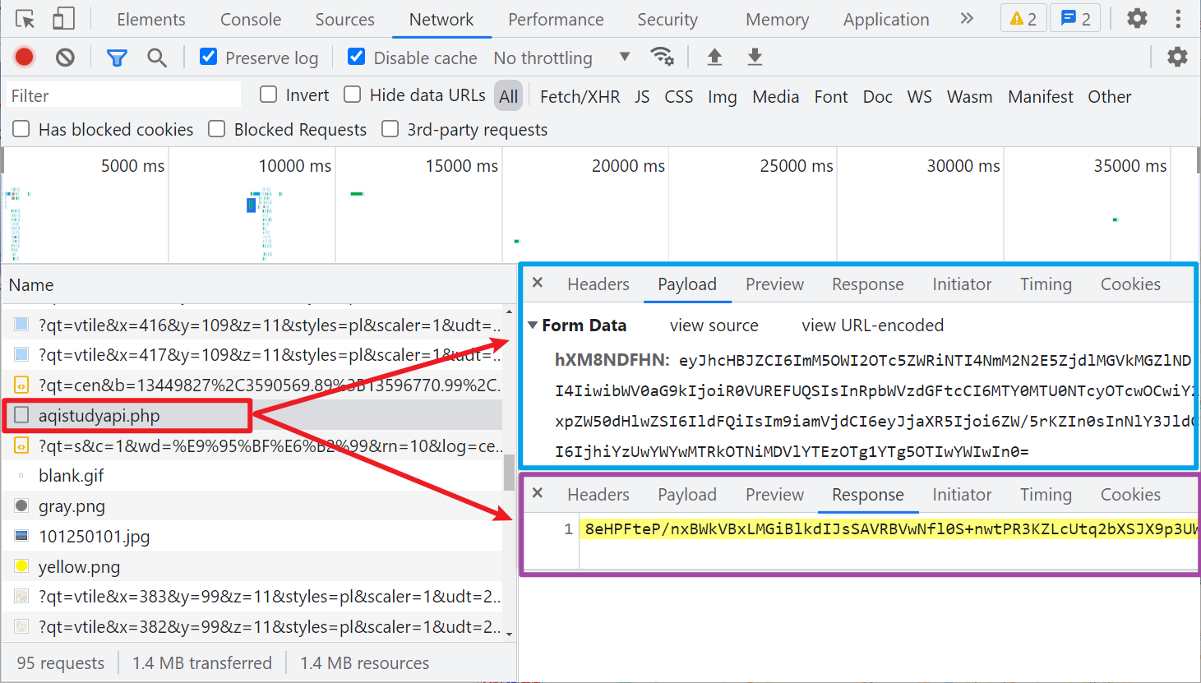1201x683 pixels.
Task: Clear the network log
Action: pyautogui.click(x=65, y=57)
